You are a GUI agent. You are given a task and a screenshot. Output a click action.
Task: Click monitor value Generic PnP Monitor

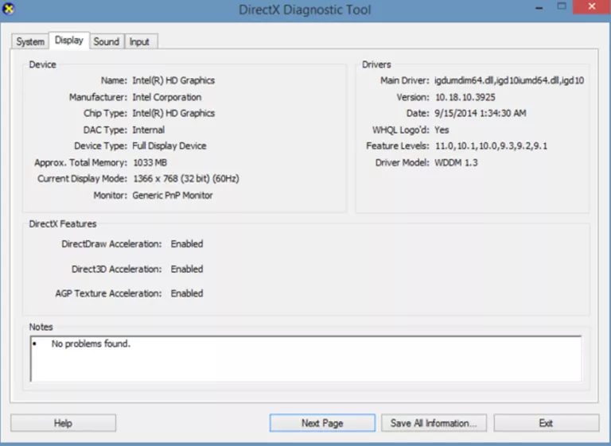173,195
